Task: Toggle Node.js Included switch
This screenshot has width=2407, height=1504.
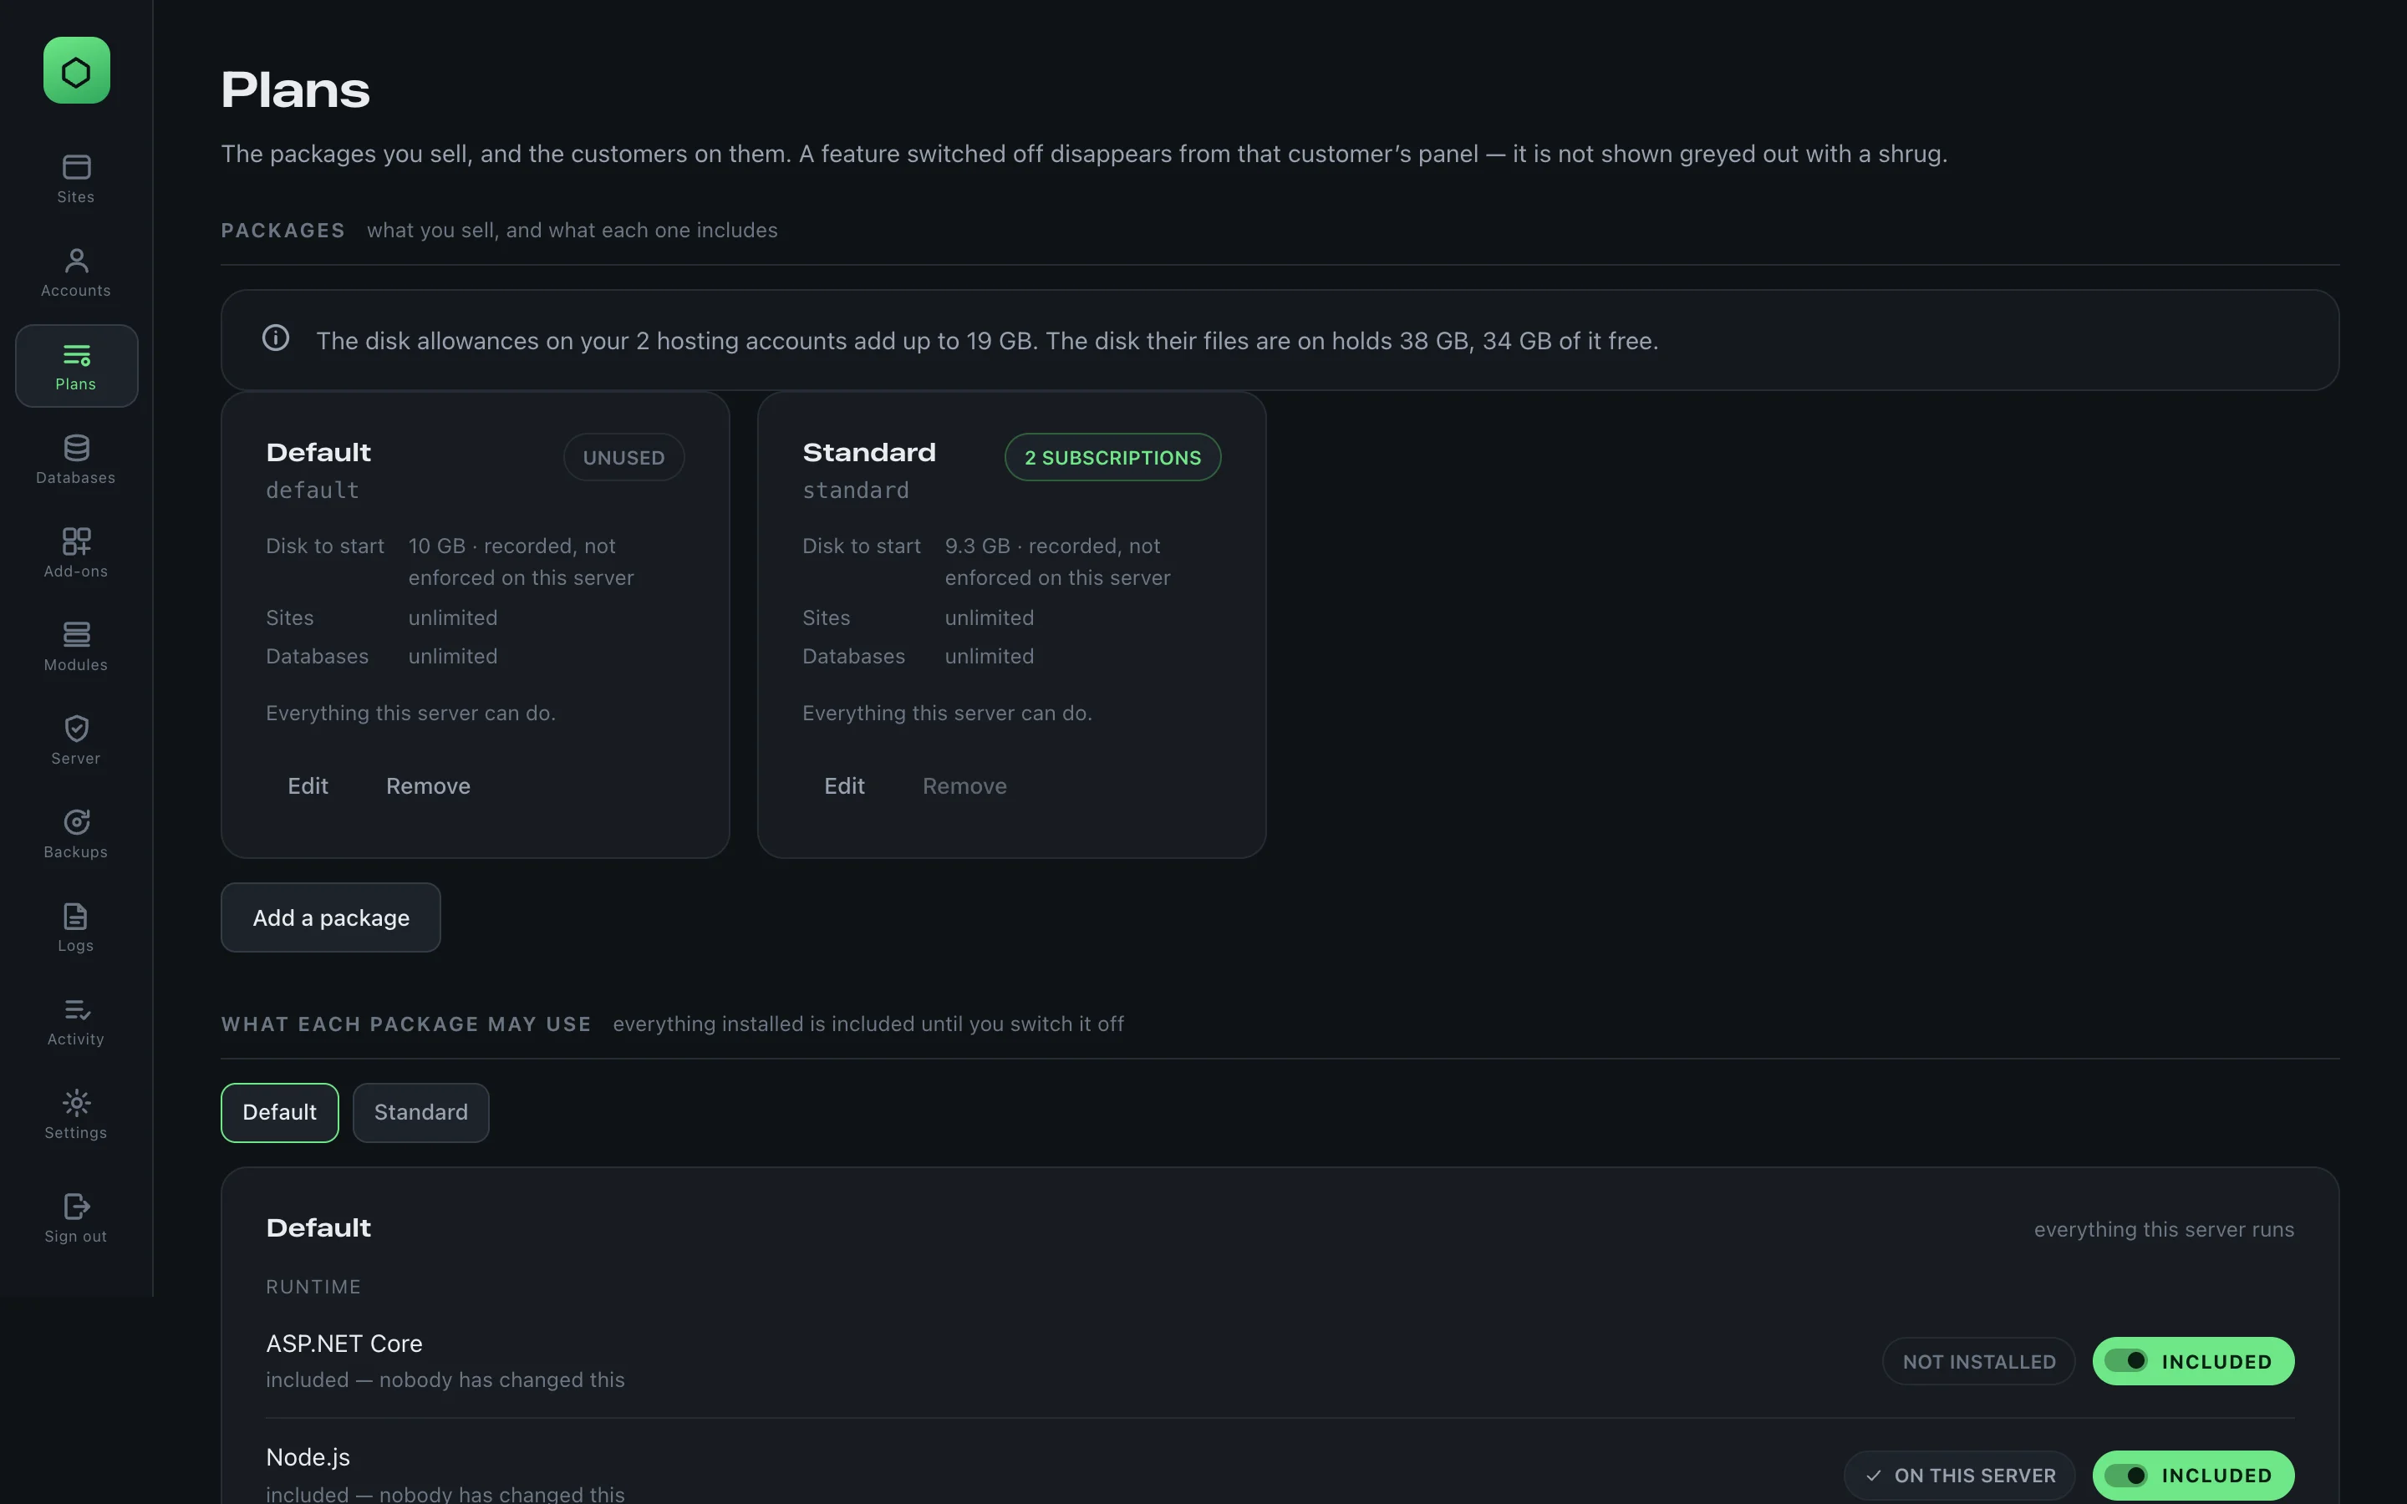Action: 2193,1474
